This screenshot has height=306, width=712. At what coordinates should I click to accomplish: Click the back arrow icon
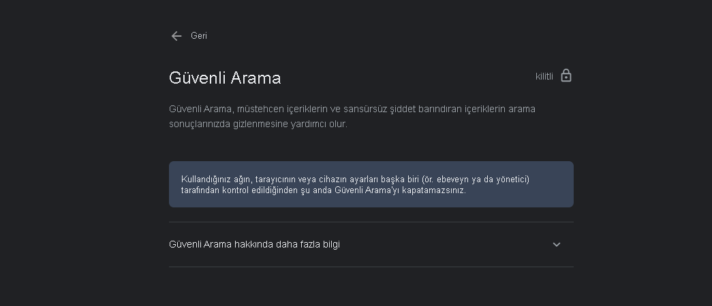pyautogui.click(x=176, y=36)
